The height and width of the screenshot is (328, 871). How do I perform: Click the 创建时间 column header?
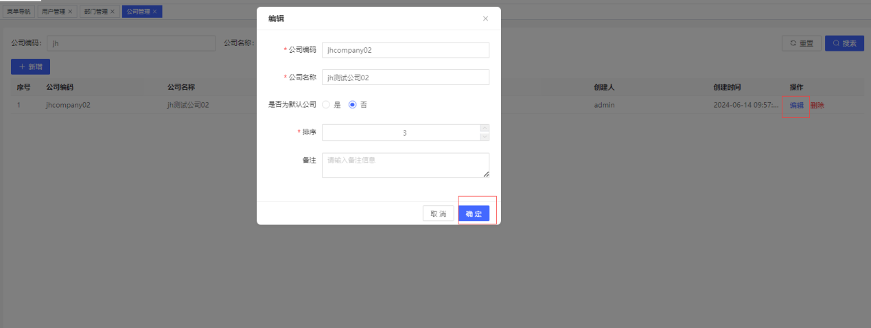(x=727, y=87)
